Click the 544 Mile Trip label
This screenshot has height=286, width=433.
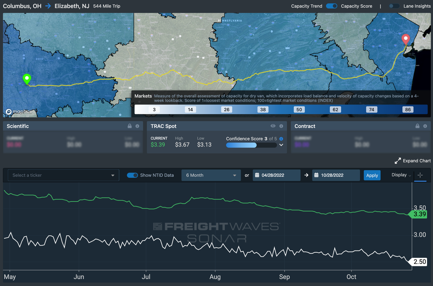pyautogui.click(x=107, y=6)
